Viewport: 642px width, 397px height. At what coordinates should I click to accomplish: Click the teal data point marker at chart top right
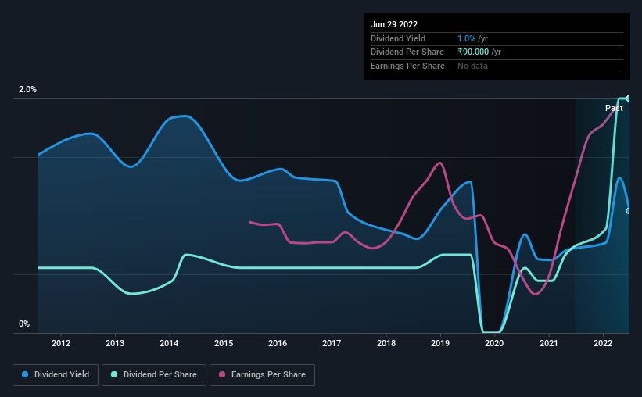tap(628, 98)
